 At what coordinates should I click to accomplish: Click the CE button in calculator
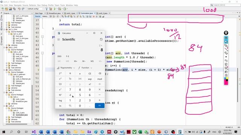(x=90, y=73)
